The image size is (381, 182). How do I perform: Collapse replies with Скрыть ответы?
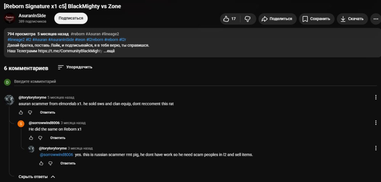pyautogui.click(x=37, y=177)
